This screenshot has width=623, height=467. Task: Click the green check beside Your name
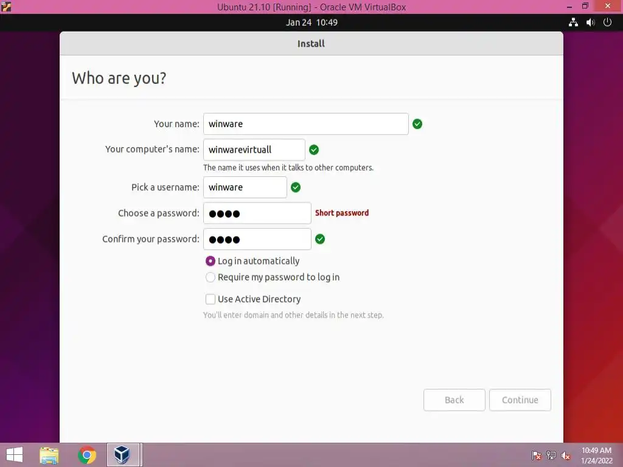click(417, 124)
